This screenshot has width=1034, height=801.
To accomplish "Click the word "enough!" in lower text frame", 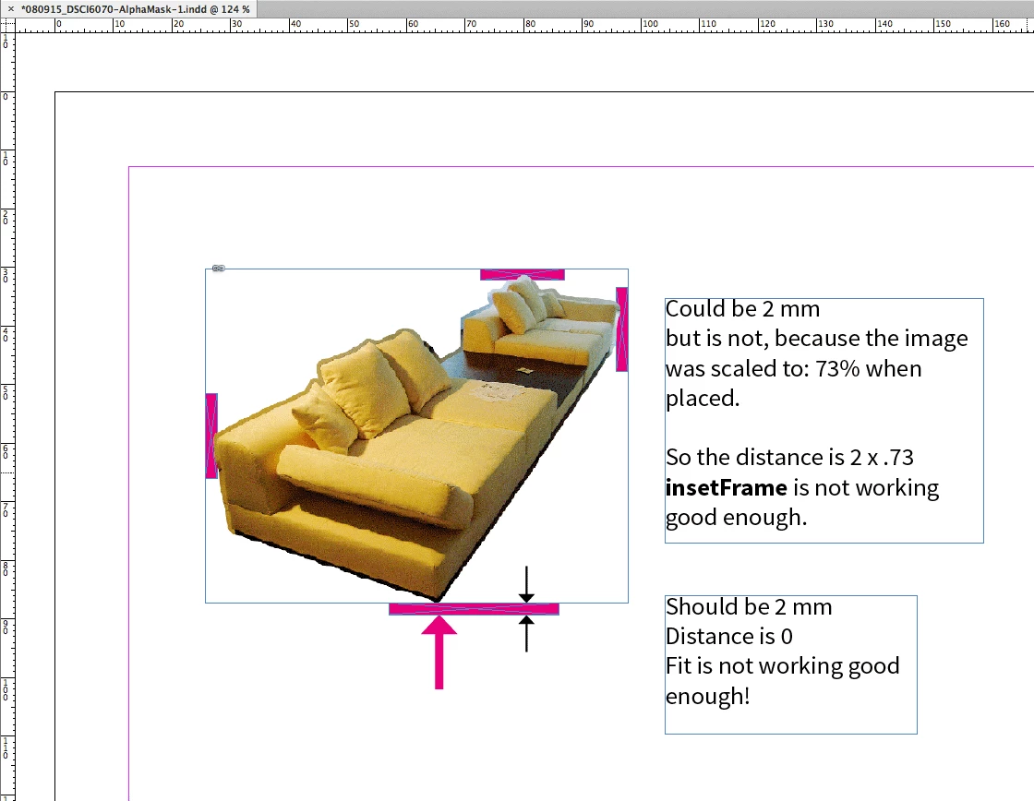I will 707,696.
